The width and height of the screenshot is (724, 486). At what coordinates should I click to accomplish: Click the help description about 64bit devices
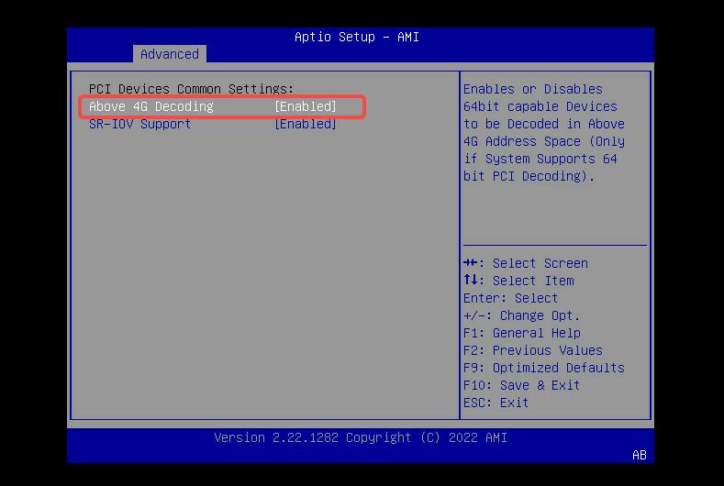click(543, 133)
